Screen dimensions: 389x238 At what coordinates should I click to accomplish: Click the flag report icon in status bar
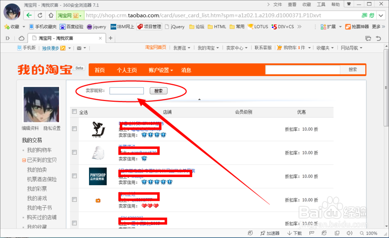312,233
